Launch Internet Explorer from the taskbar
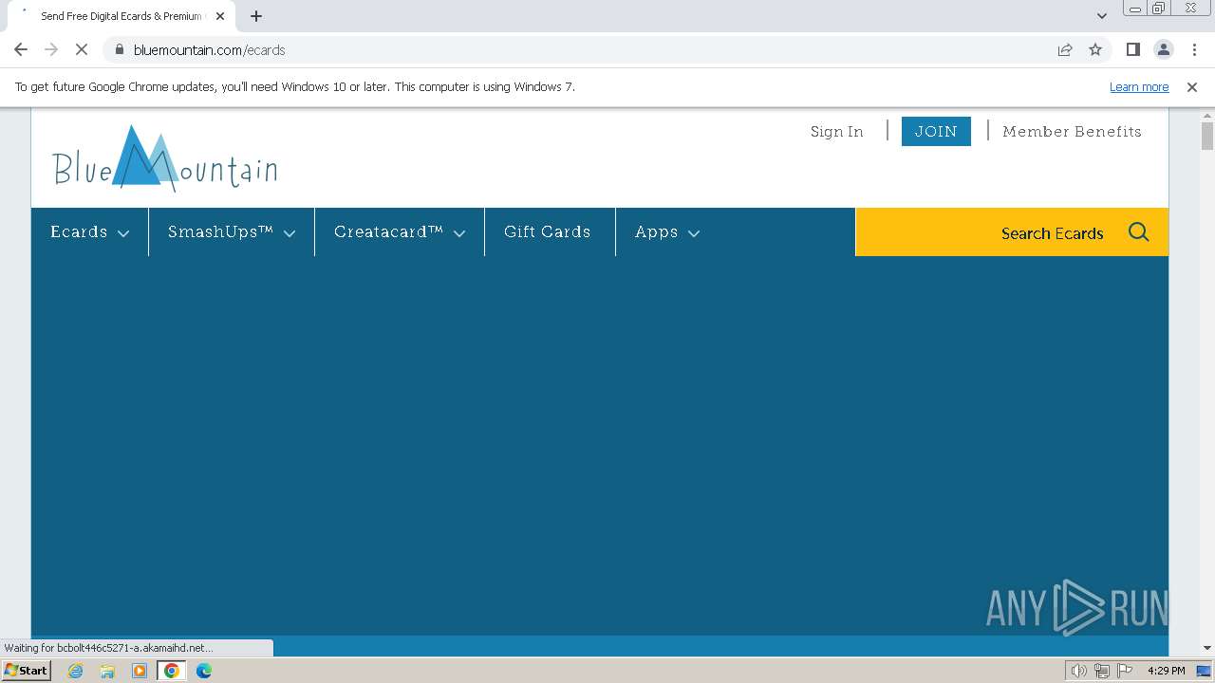The height and width of the screenshot is (683, 1215). coord(76,671)
